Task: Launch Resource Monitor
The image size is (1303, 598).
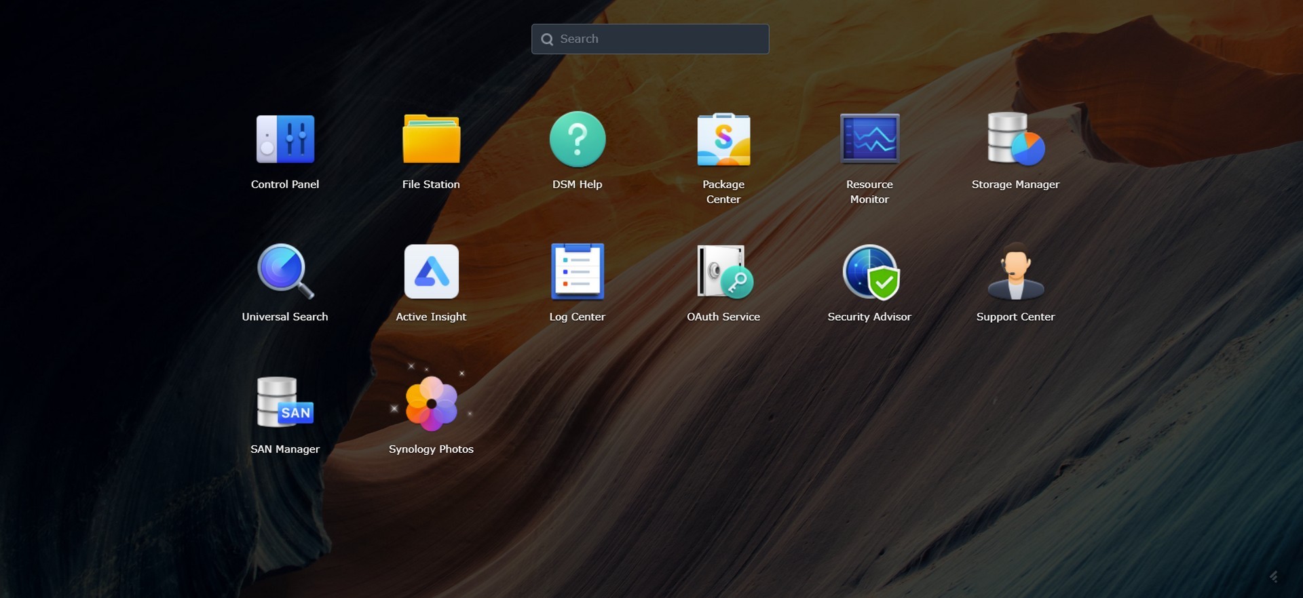Action: pyautogui.click(x=869, y=140)
